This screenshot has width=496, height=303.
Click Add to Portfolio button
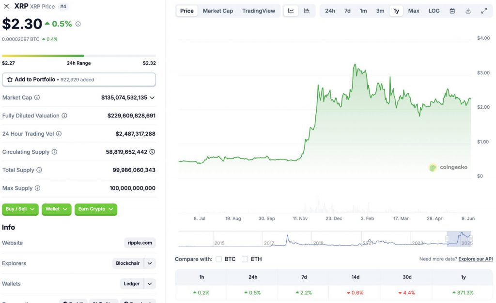coord(79,80)
